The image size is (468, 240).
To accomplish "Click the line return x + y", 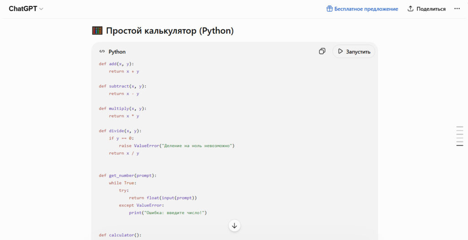I will [124, 71].
